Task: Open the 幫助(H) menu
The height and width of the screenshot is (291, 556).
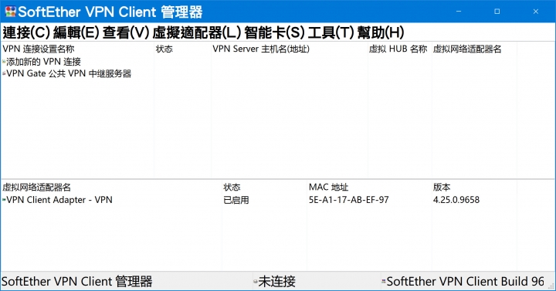Action: coord(381,33)
